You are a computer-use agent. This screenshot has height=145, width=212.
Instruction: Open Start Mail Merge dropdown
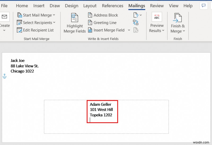[x=36, y=15]
